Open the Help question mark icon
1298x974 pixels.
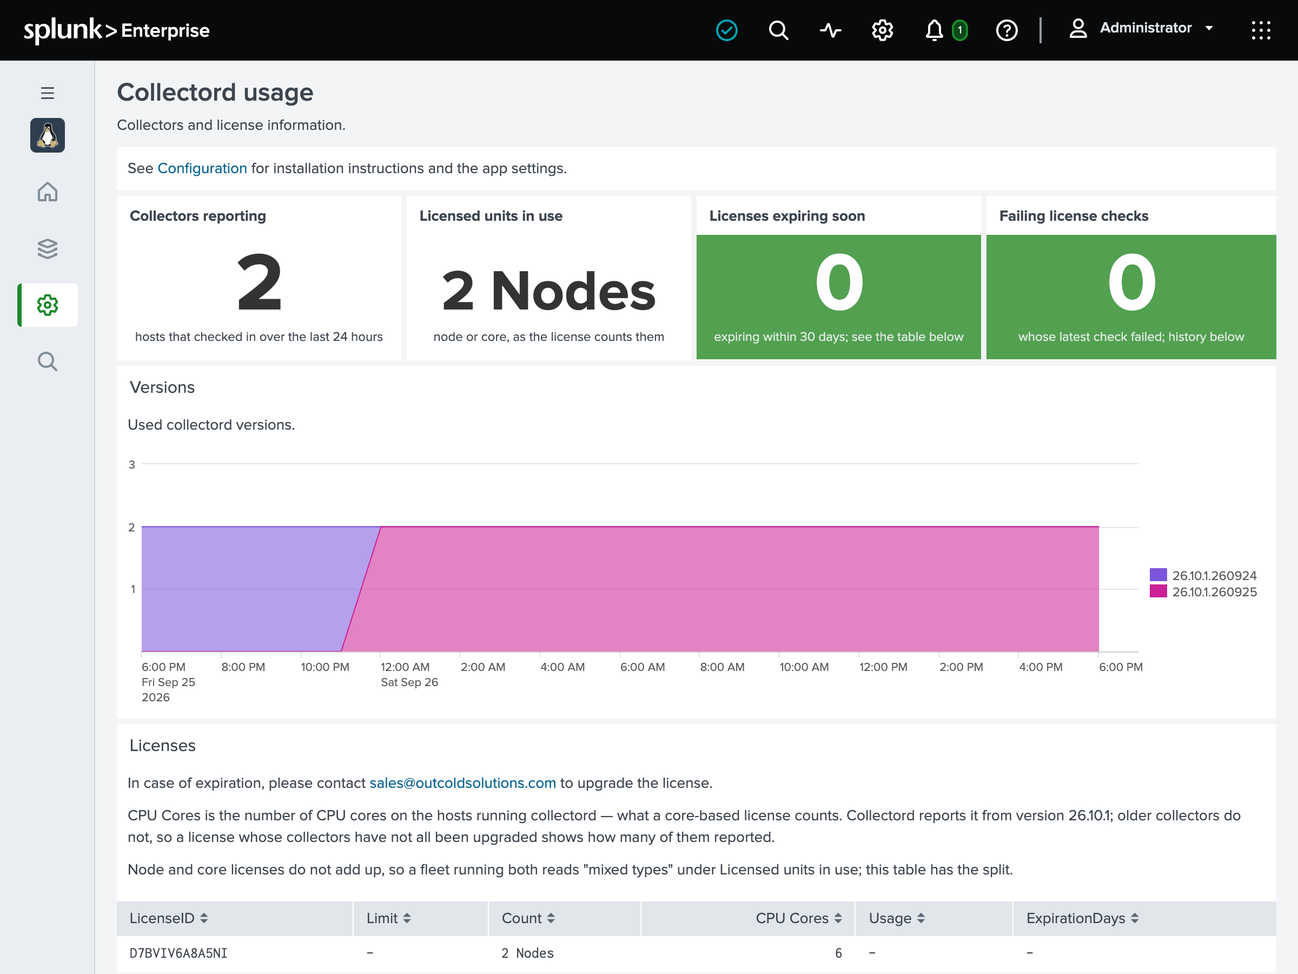coord(1006,30)
